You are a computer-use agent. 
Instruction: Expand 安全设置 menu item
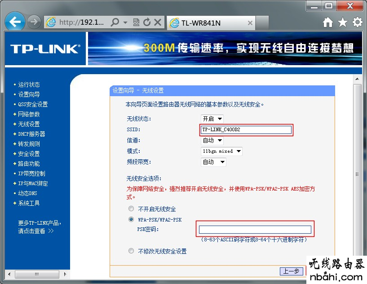[29, 154]
